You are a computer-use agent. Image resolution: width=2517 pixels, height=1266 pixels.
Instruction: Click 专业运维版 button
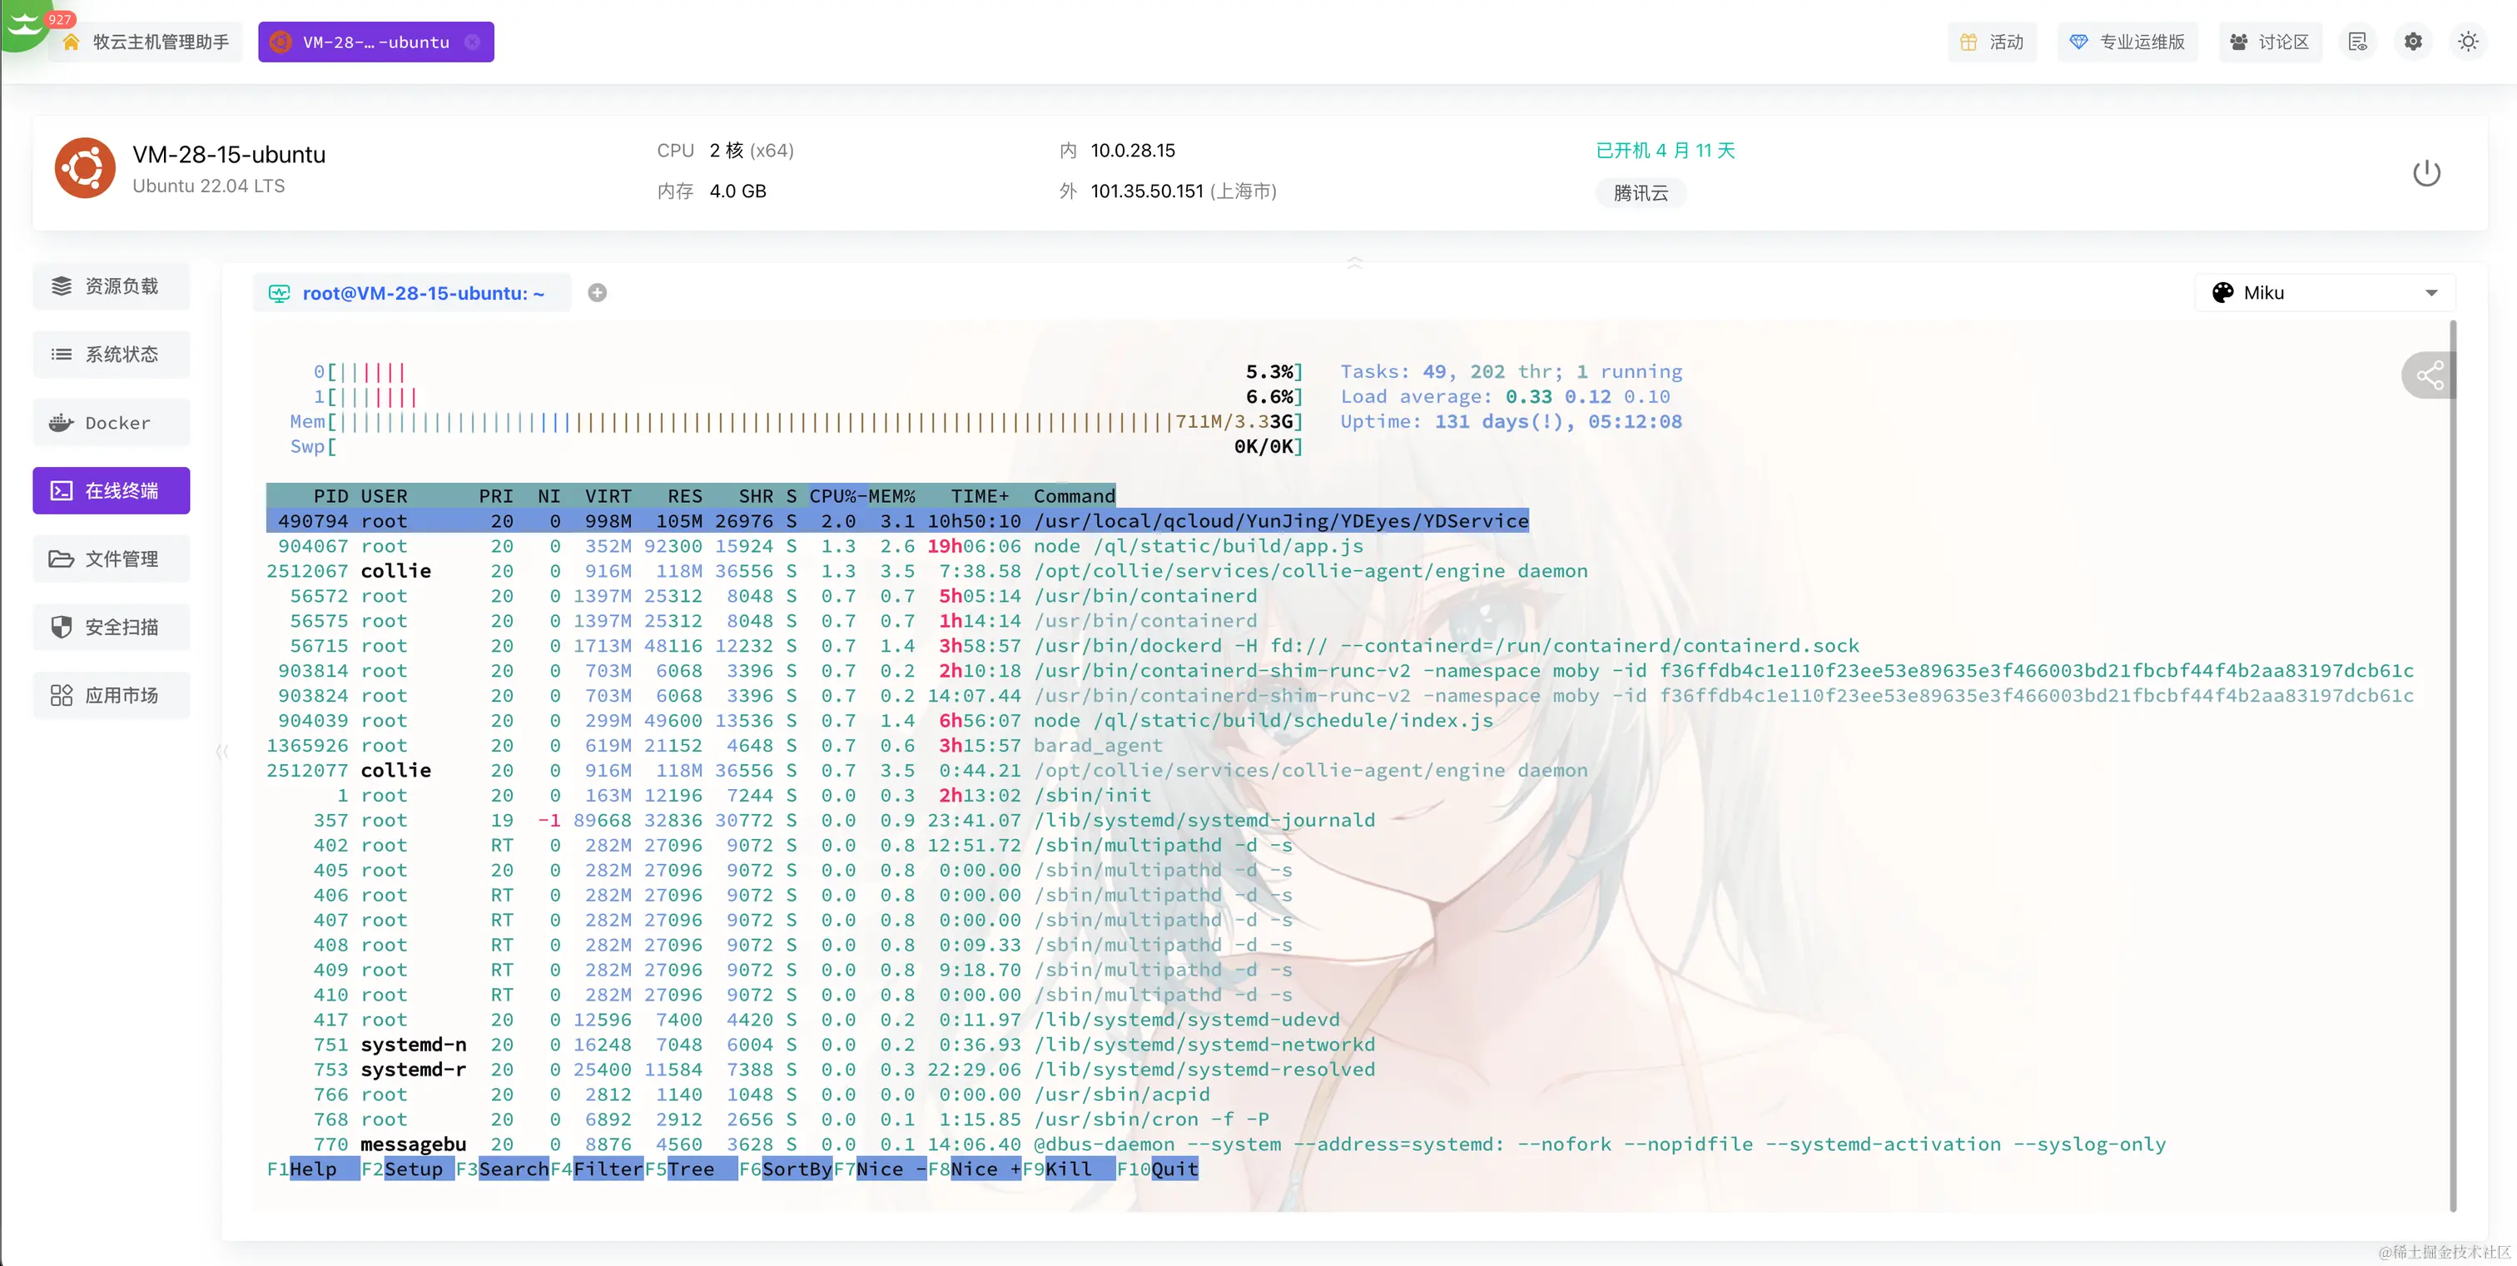pyautogui.click(x=2127, y=42)
